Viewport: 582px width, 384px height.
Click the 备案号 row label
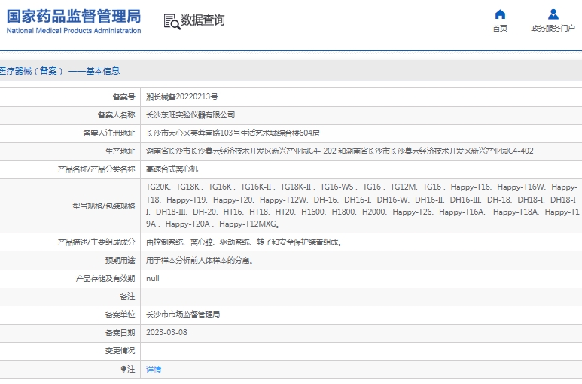124,97
